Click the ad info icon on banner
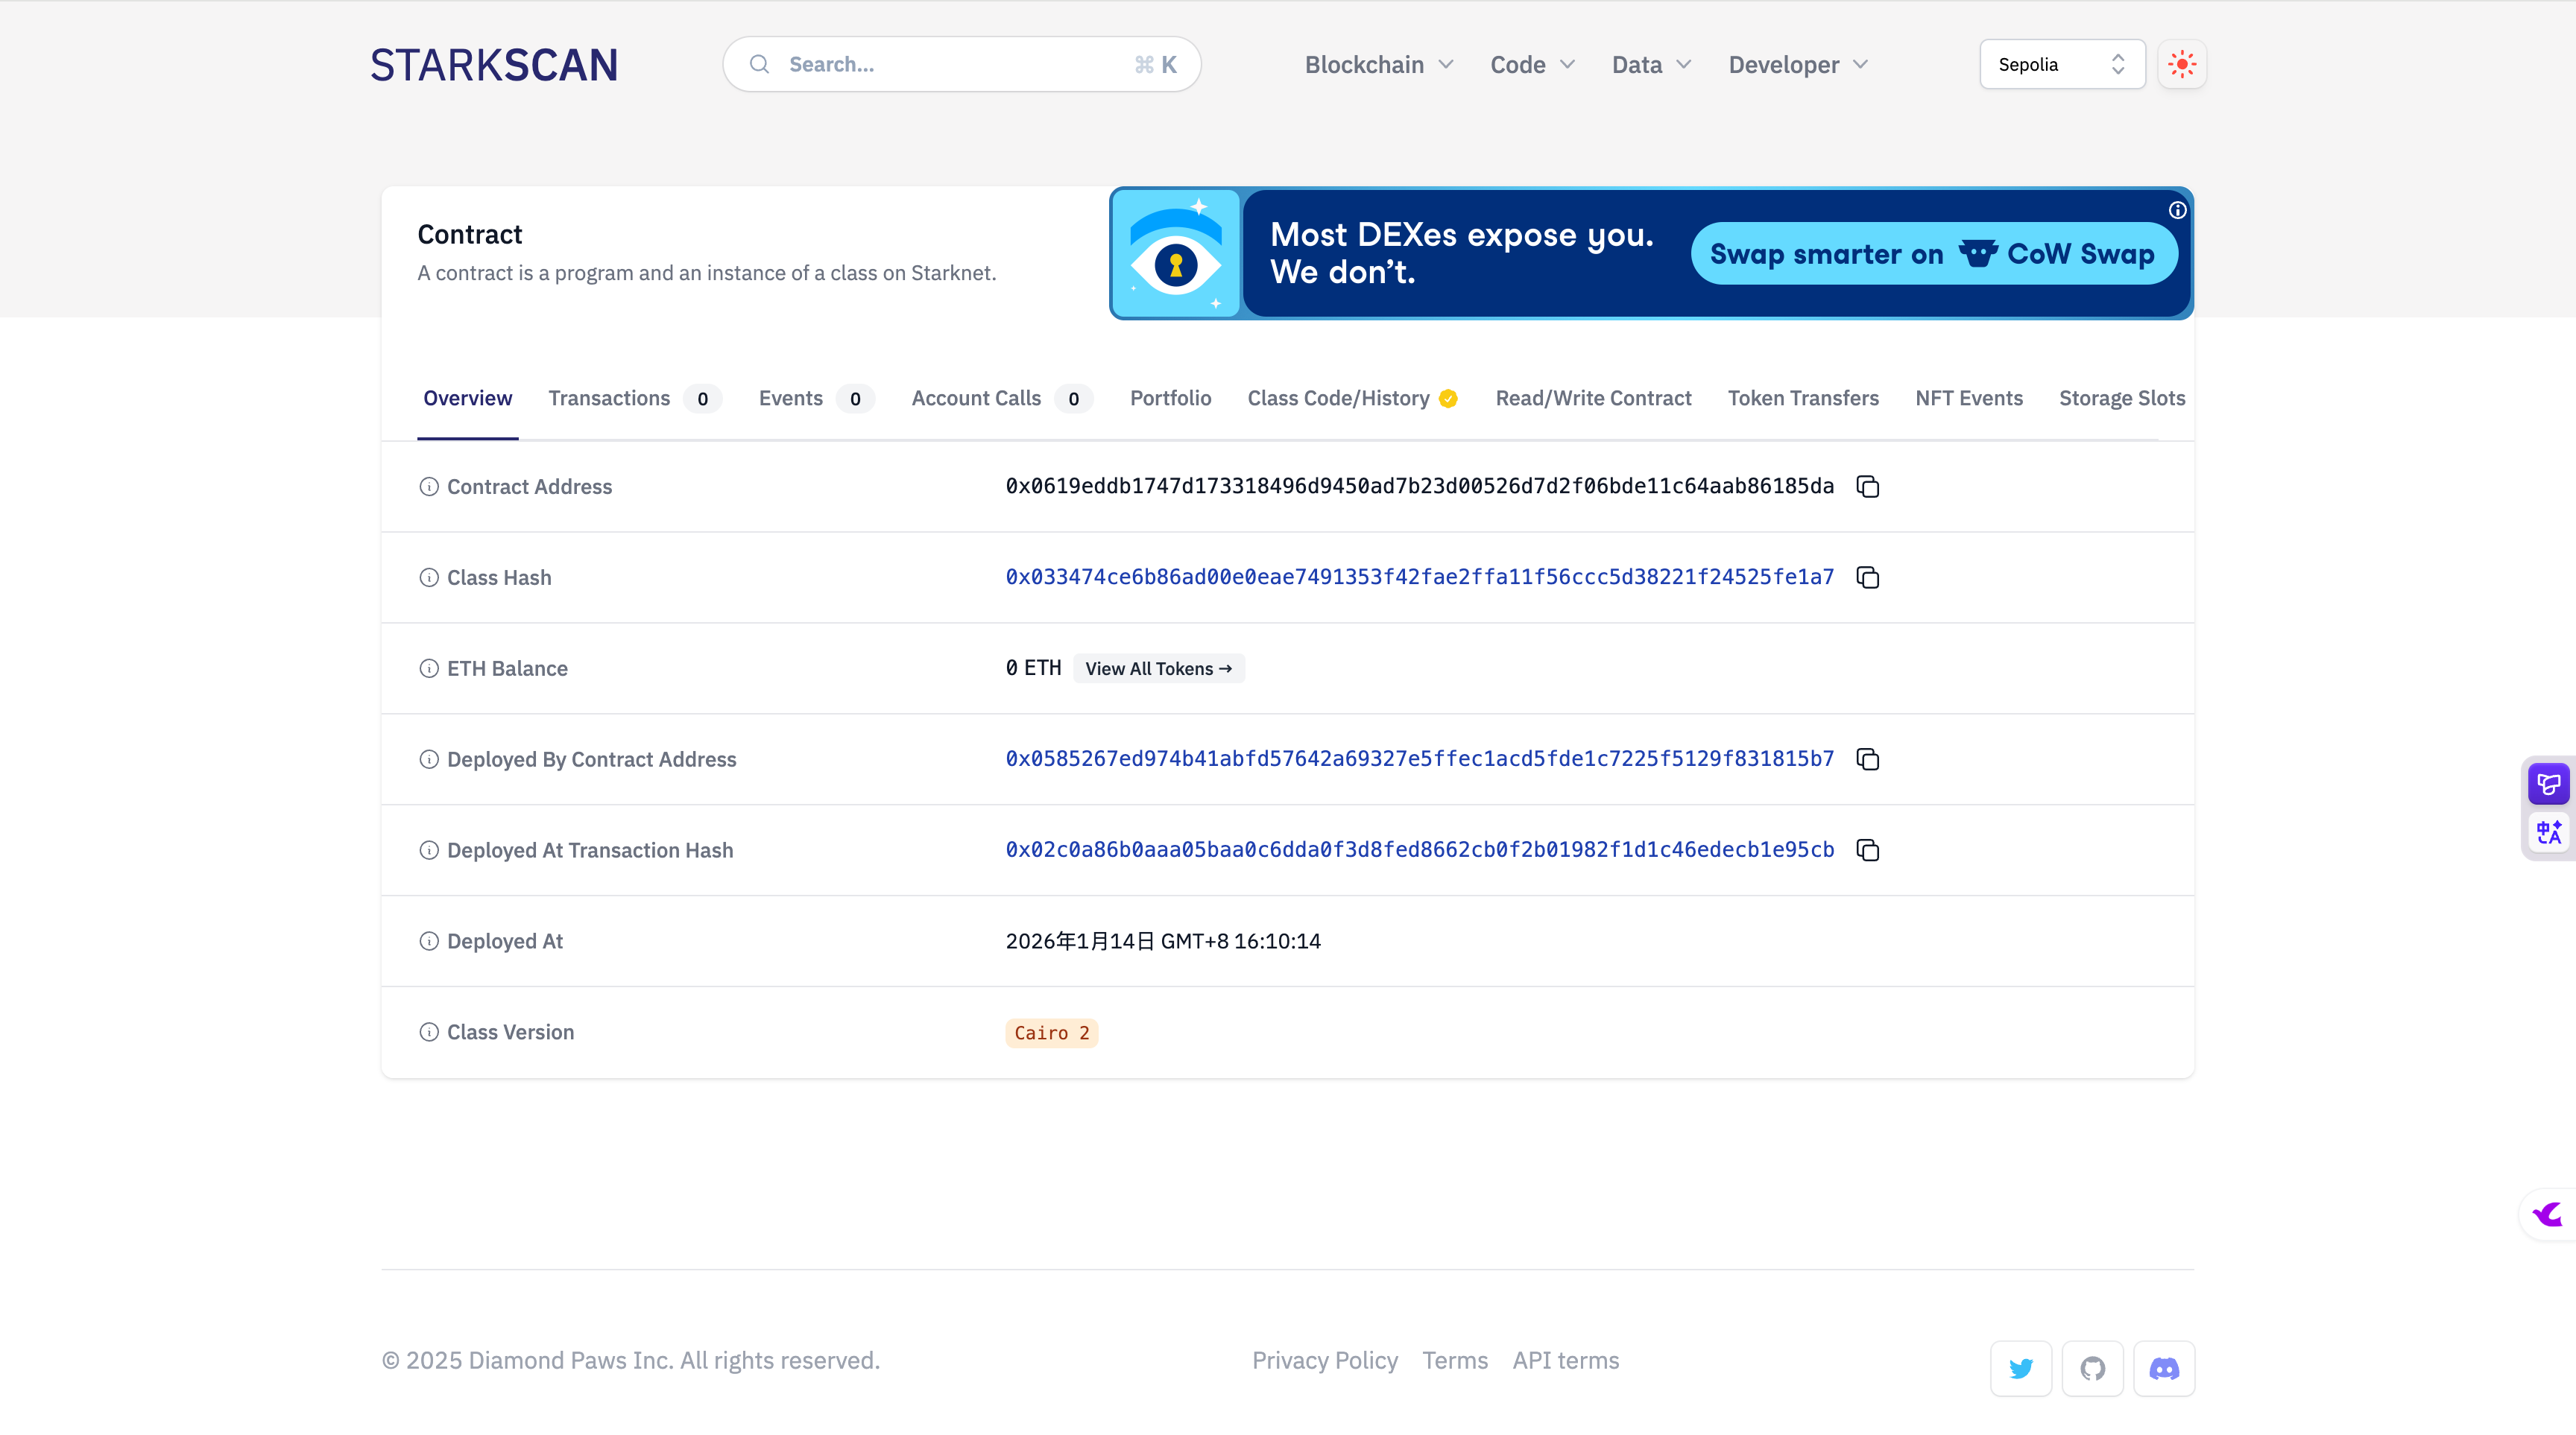Viewport: 2576px width, 1435px height. click(x=2177, y=210)
